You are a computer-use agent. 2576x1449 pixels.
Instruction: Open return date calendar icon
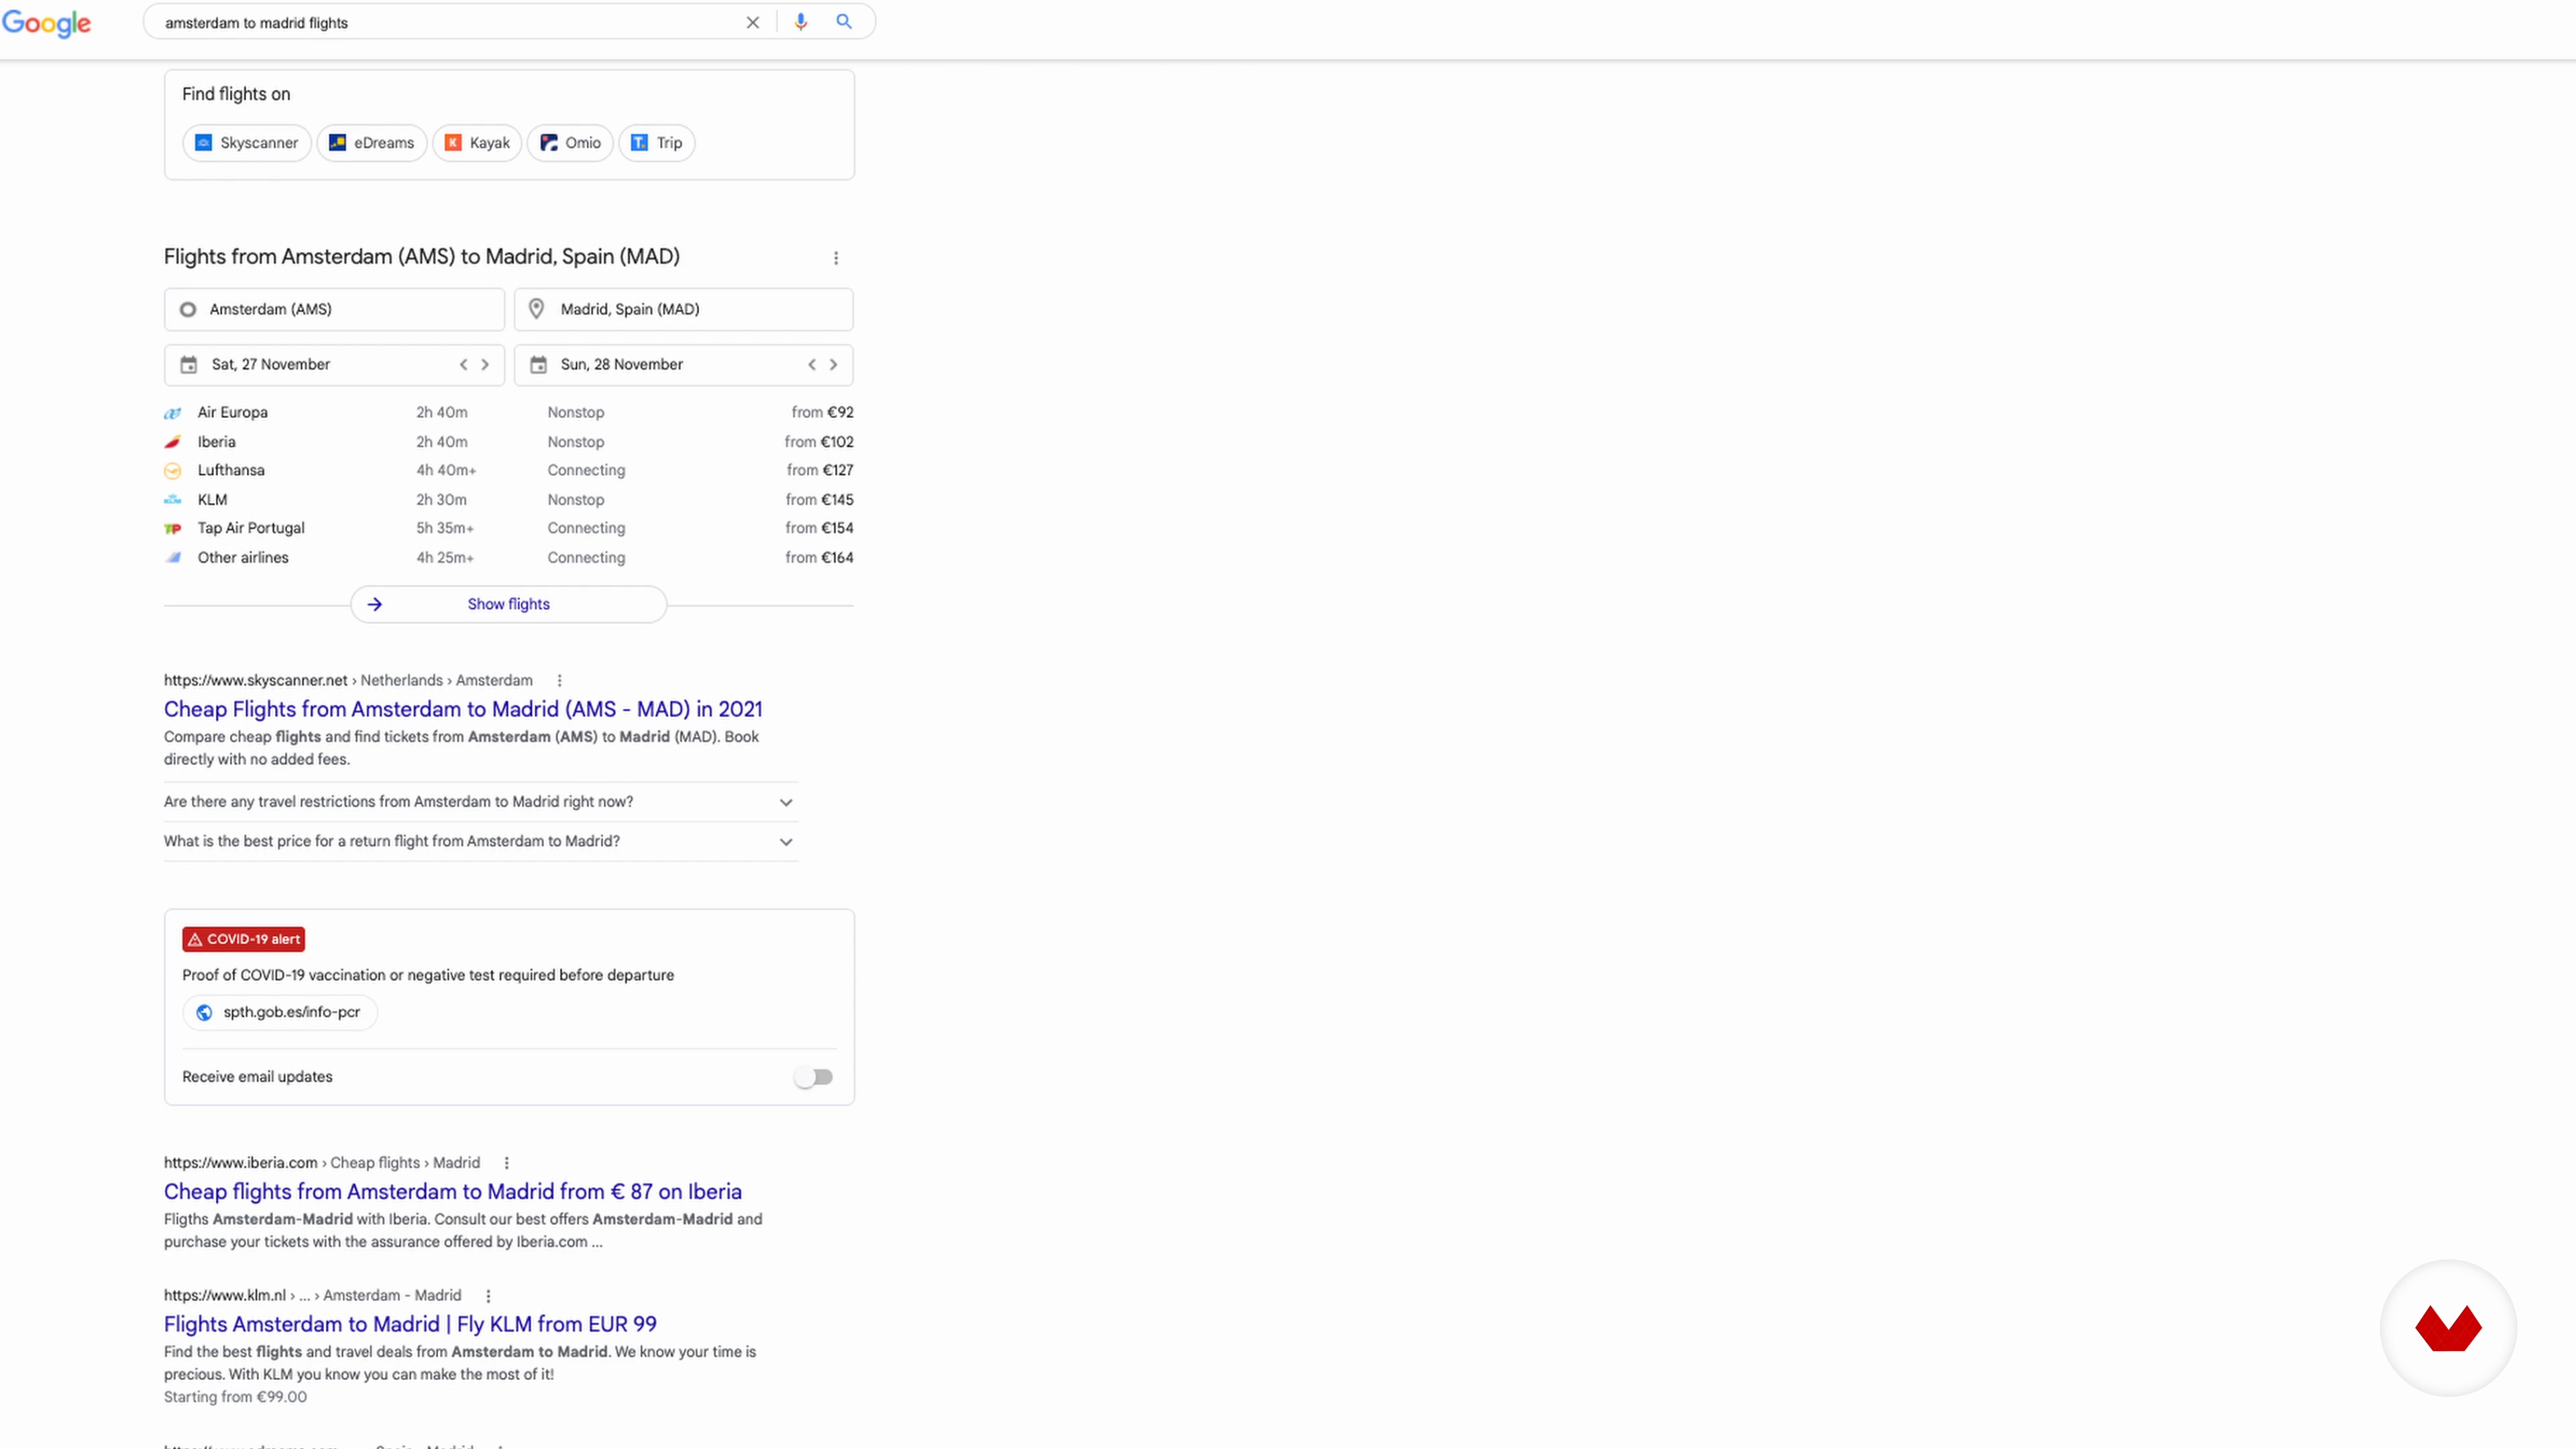point(538,365)
